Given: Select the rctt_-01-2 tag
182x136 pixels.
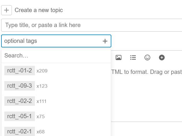Looking at the screenshot, I should pos(20,71).
